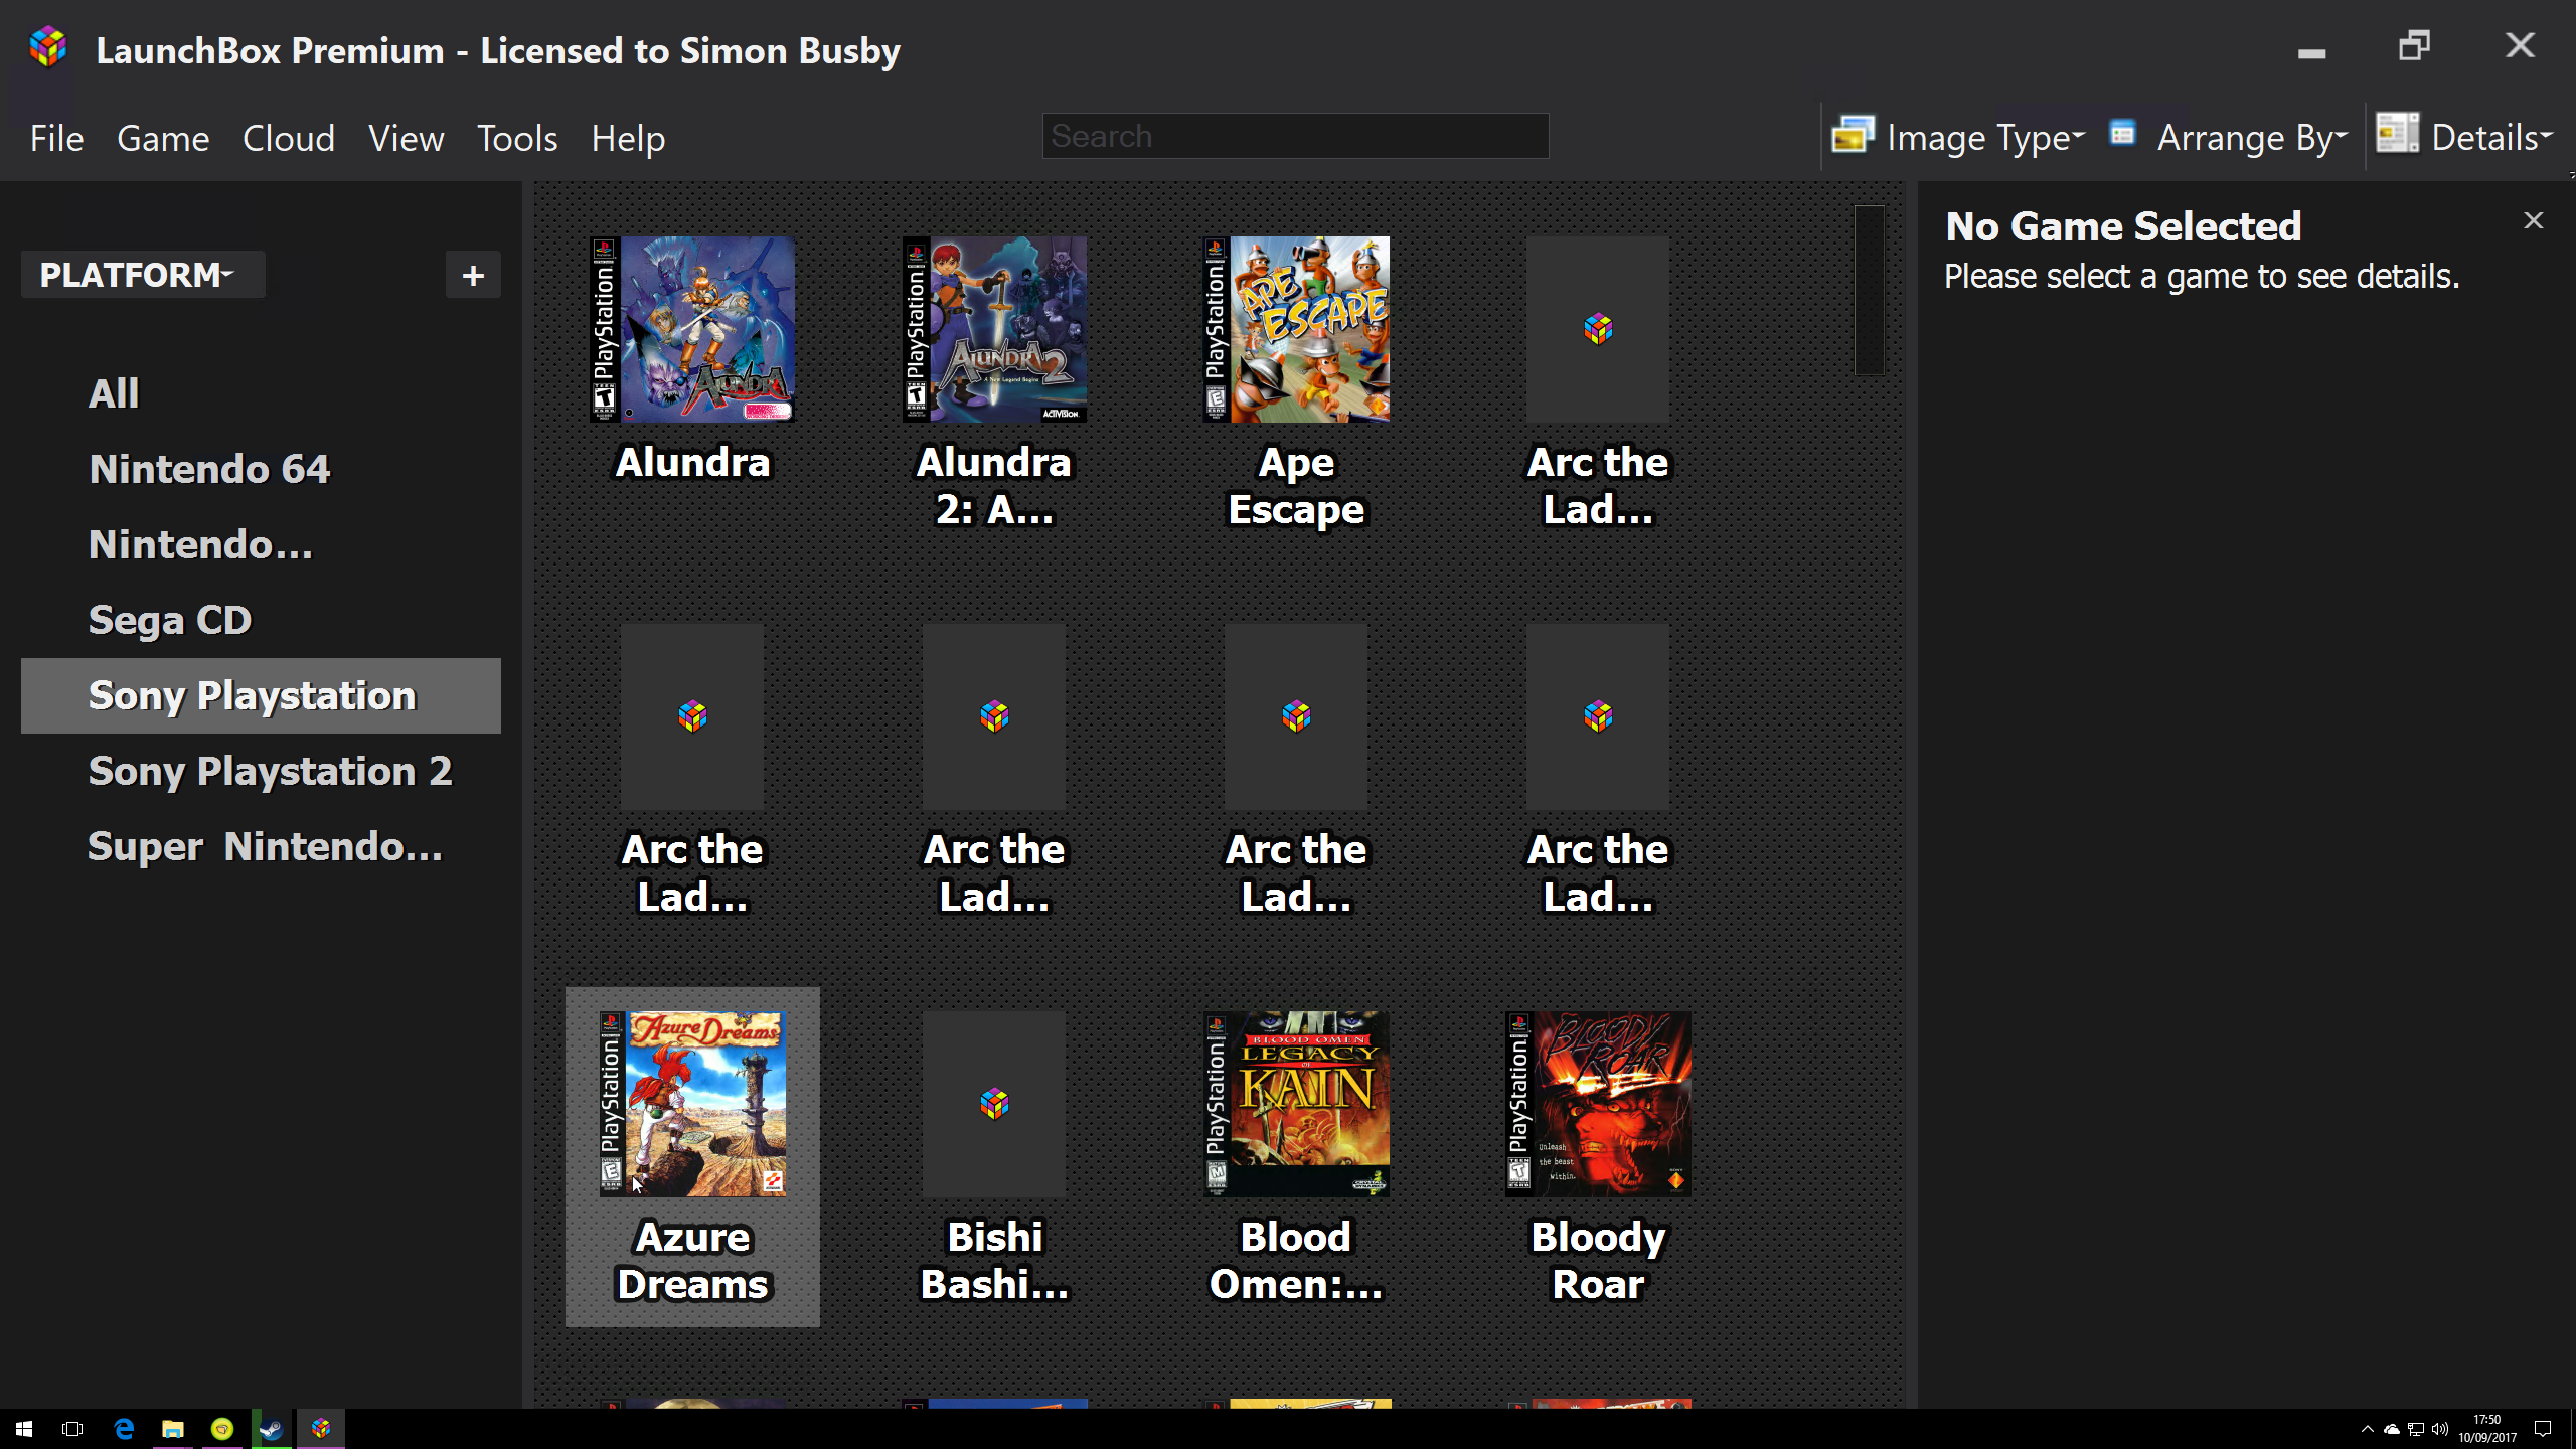
Task: Click the Details toolbar icon
Action: click(2397, 133)
